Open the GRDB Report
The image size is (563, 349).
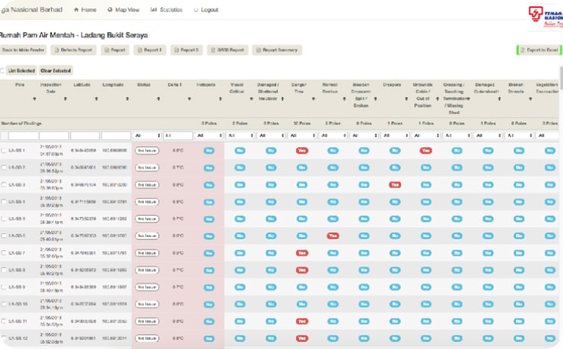point(229,50)
